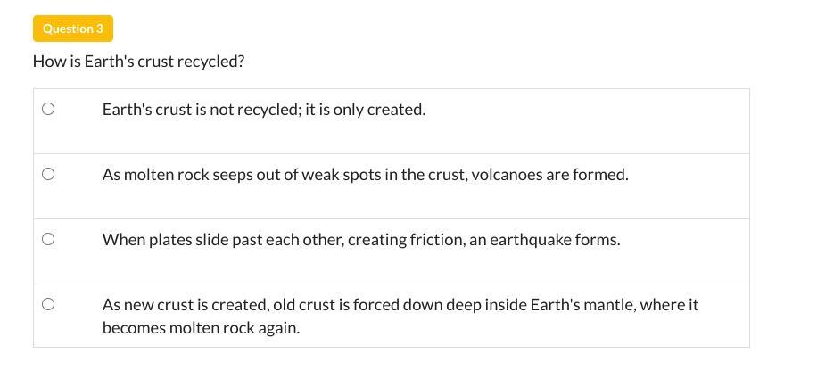Click the word "earthquake" in the third answer
817x387 pixels.
tap(530, 240)
